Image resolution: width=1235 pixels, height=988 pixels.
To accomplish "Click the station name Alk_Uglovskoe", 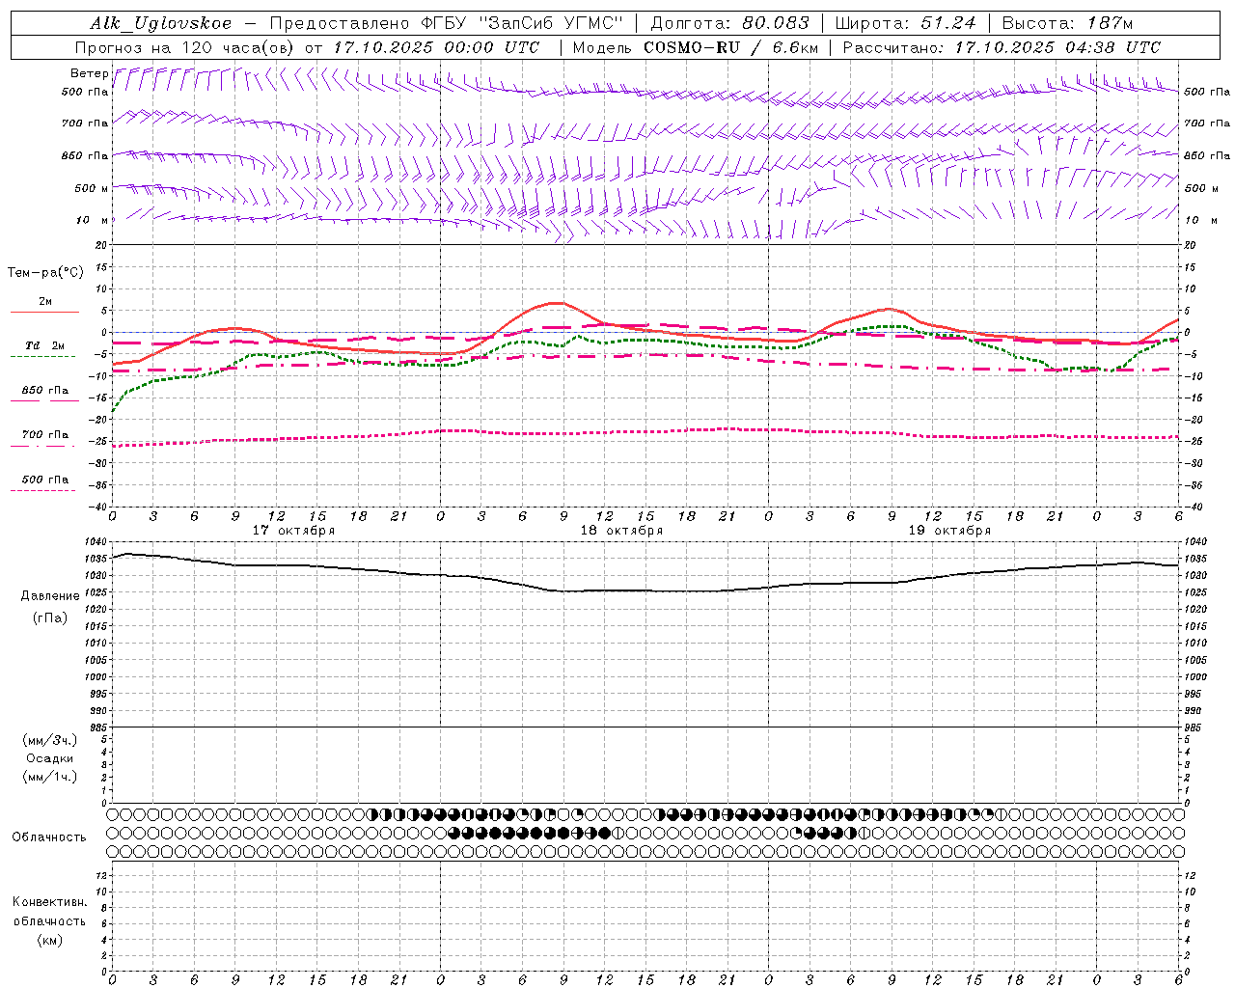I will coord(161,23).
